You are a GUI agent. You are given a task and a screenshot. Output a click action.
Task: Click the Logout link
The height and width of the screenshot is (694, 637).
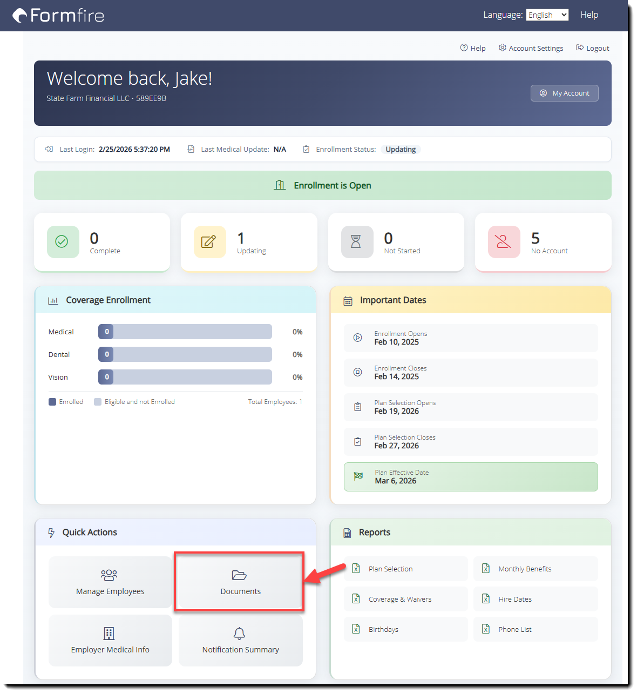pos(593,48)
